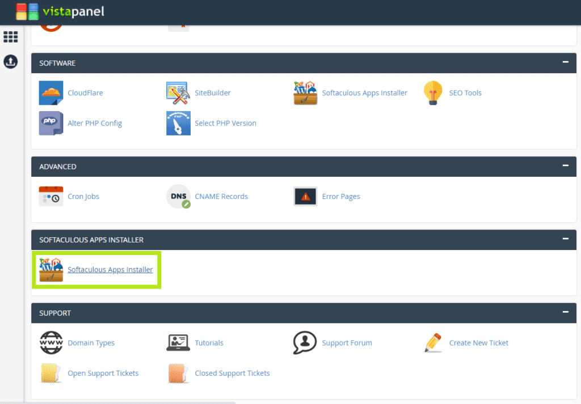This screenshot has height=404, width=581.
Task: Click the SOFTWARE section header title
Action: pos(57,63)
